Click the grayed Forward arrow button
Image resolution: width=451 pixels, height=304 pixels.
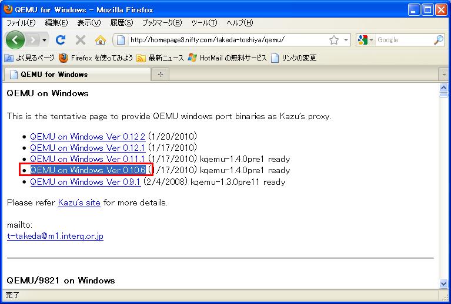33,40
